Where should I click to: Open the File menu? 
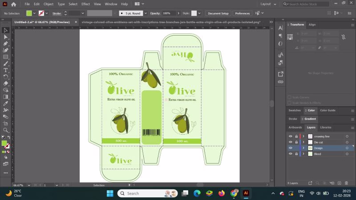click(27, 4)
